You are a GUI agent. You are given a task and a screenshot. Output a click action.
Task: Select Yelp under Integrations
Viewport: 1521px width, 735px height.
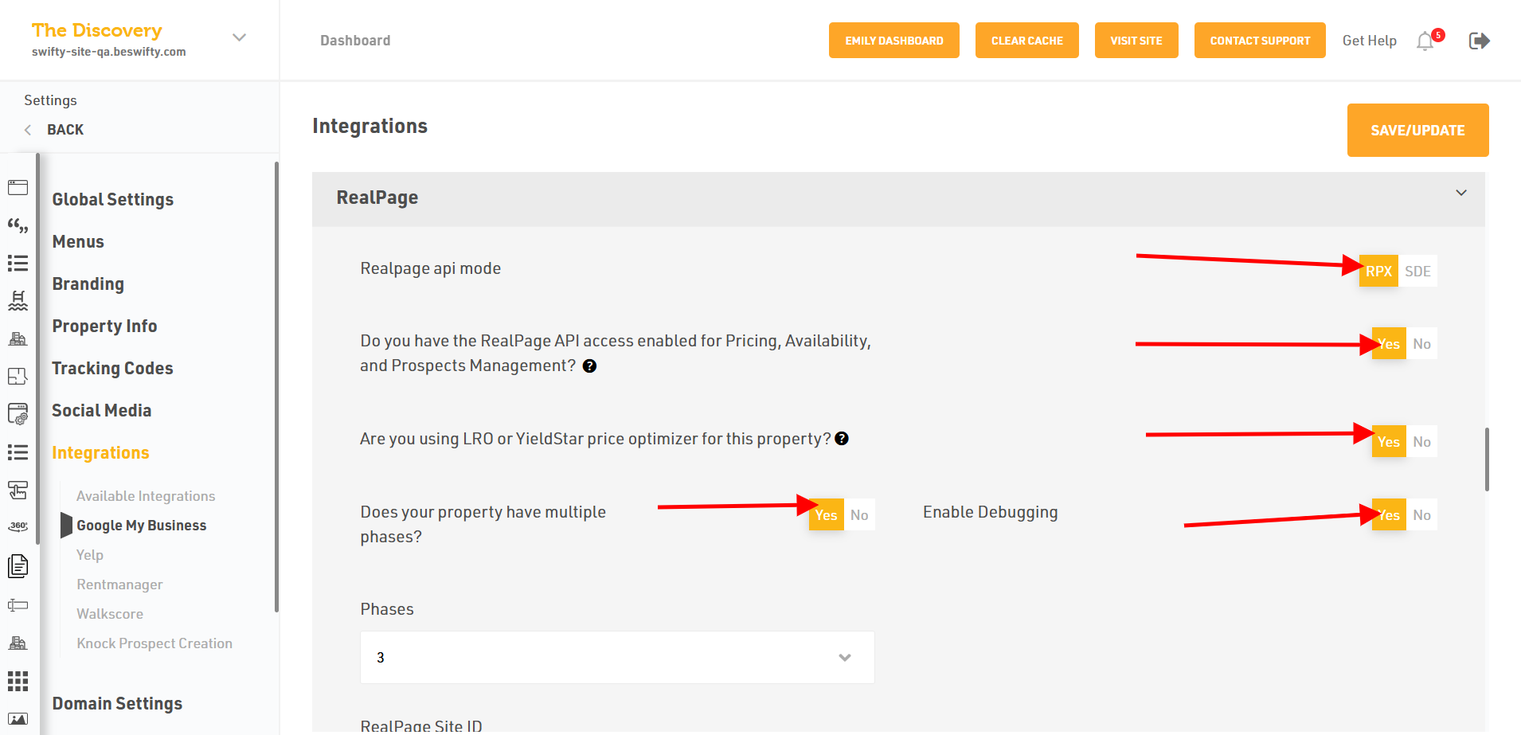[x=90, y=555]
